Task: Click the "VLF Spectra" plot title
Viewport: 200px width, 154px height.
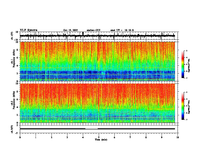Action: [x=29, y=30]
